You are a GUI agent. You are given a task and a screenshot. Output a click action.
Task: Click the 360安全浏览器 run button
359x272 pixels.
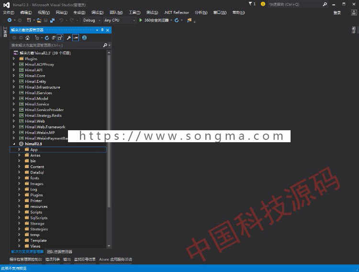(153, 20)
